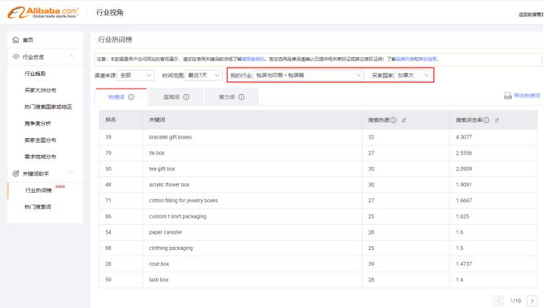The image size is (544, 308).
Task: Click search heat 39 for rose box
Action: coord(371,264)
